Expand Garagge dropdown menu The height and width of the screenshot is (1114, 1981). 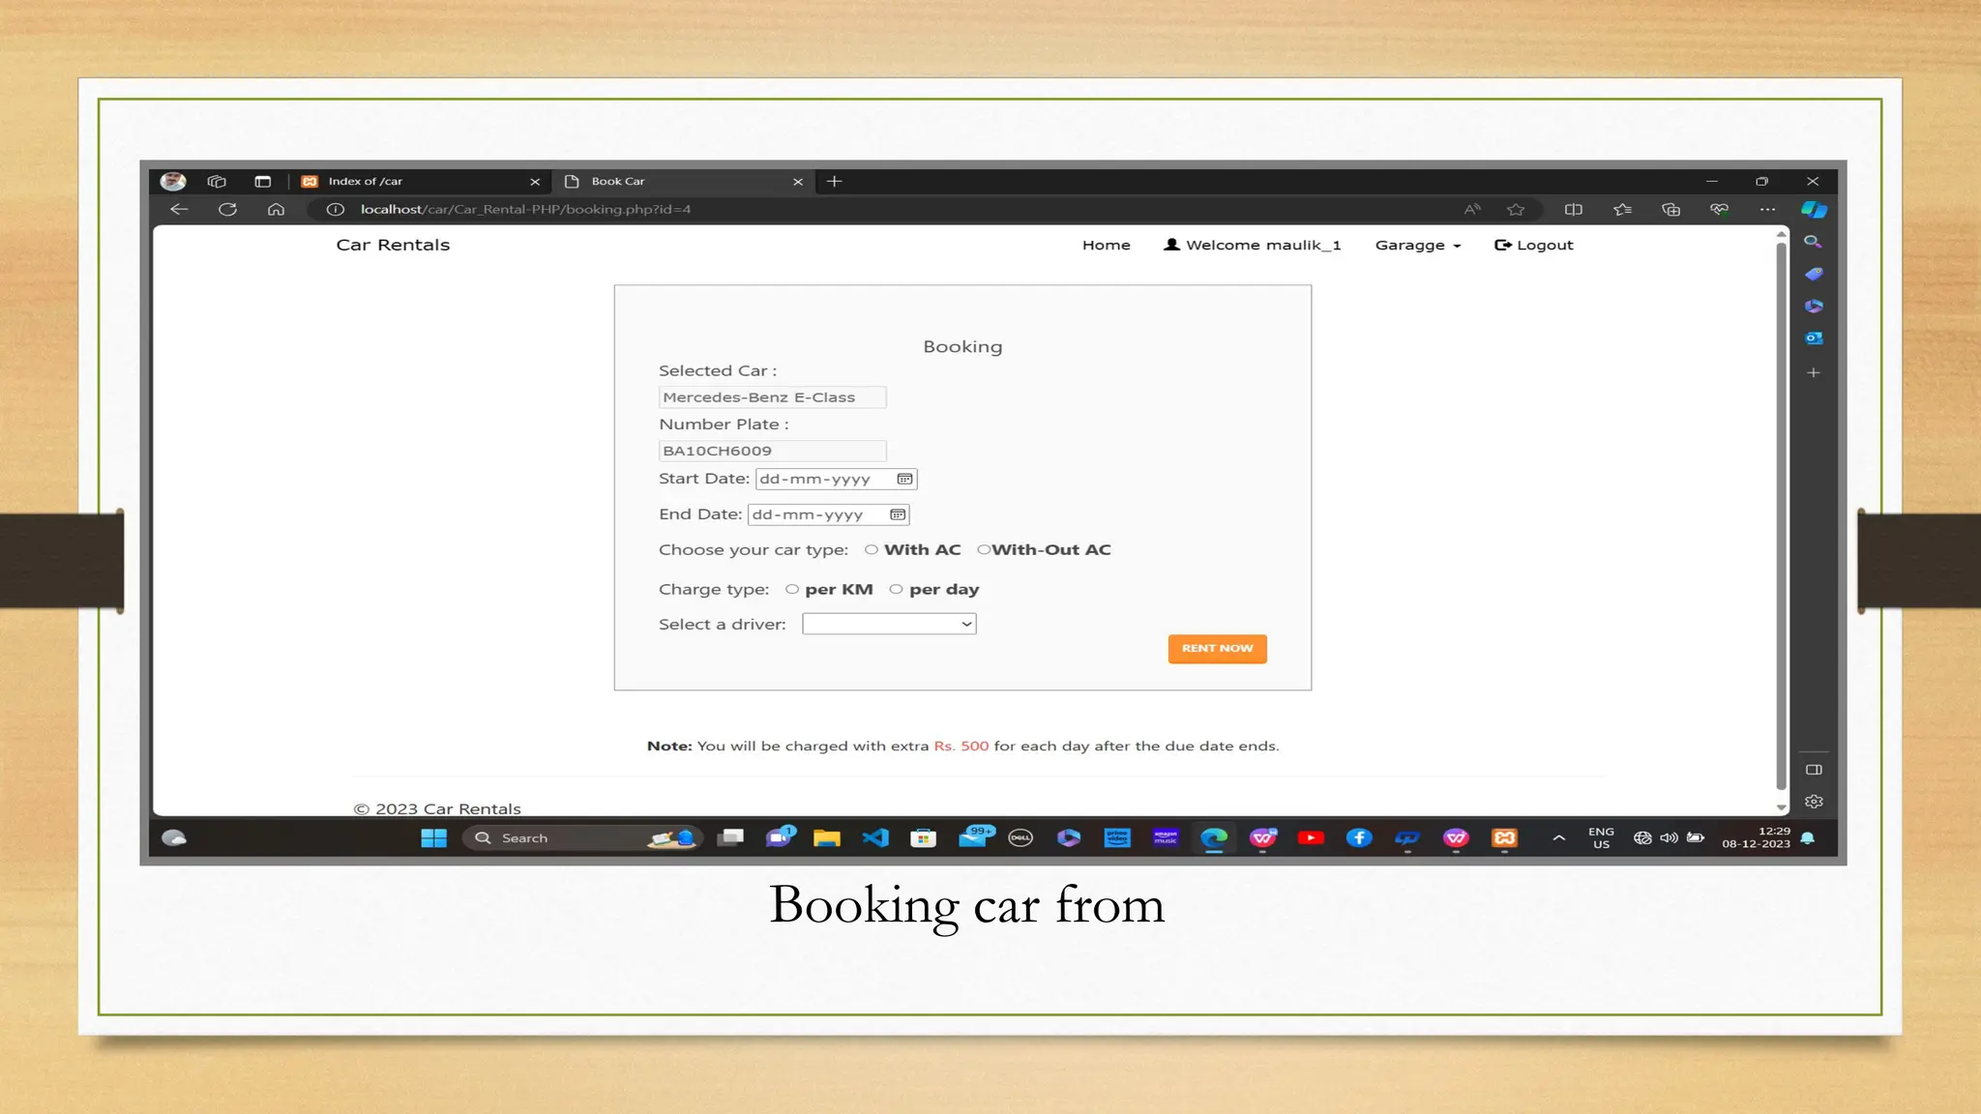[x=1418, y=246]
